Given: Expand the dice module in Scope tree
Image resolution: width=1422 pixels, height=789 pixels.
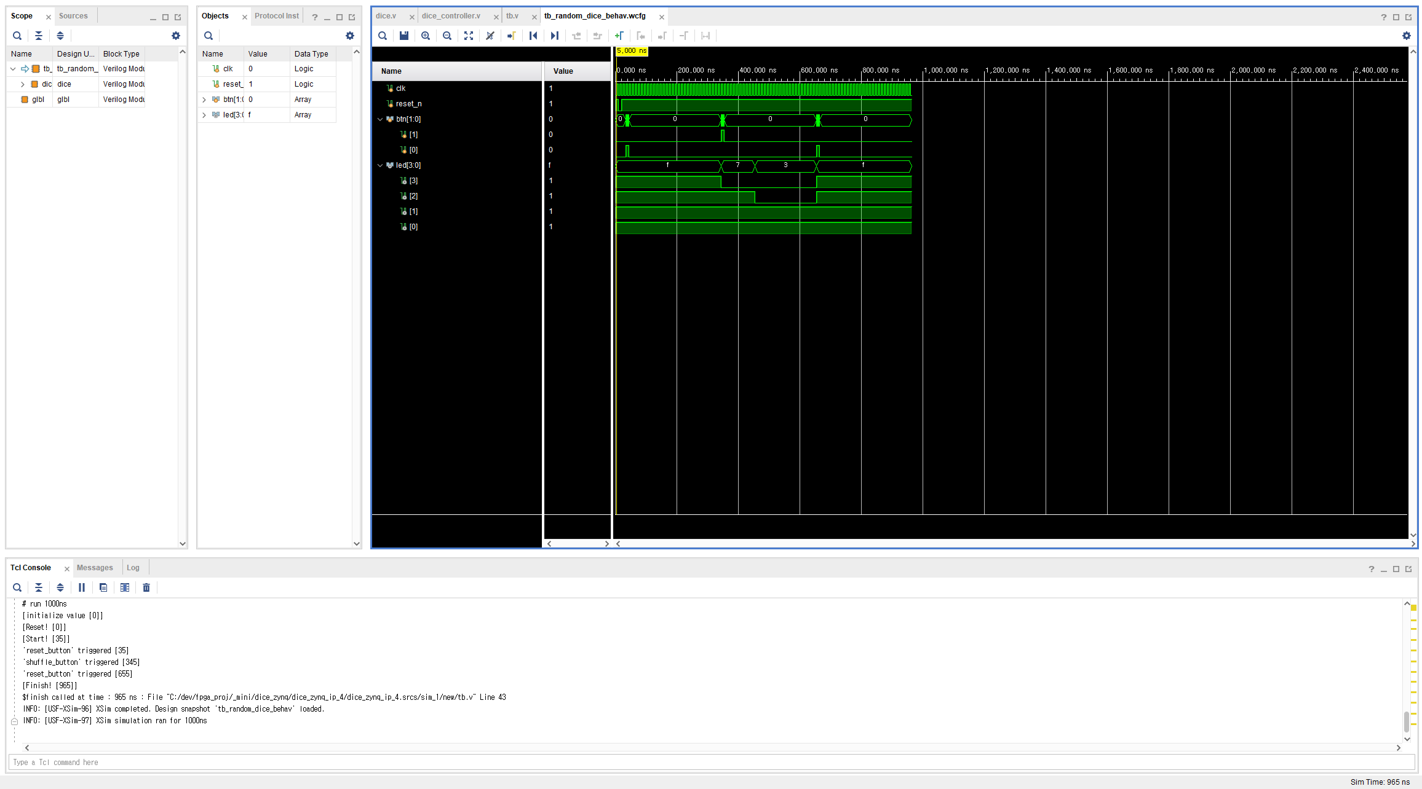Looking at the screenshot, I should [x=23, y=84].
